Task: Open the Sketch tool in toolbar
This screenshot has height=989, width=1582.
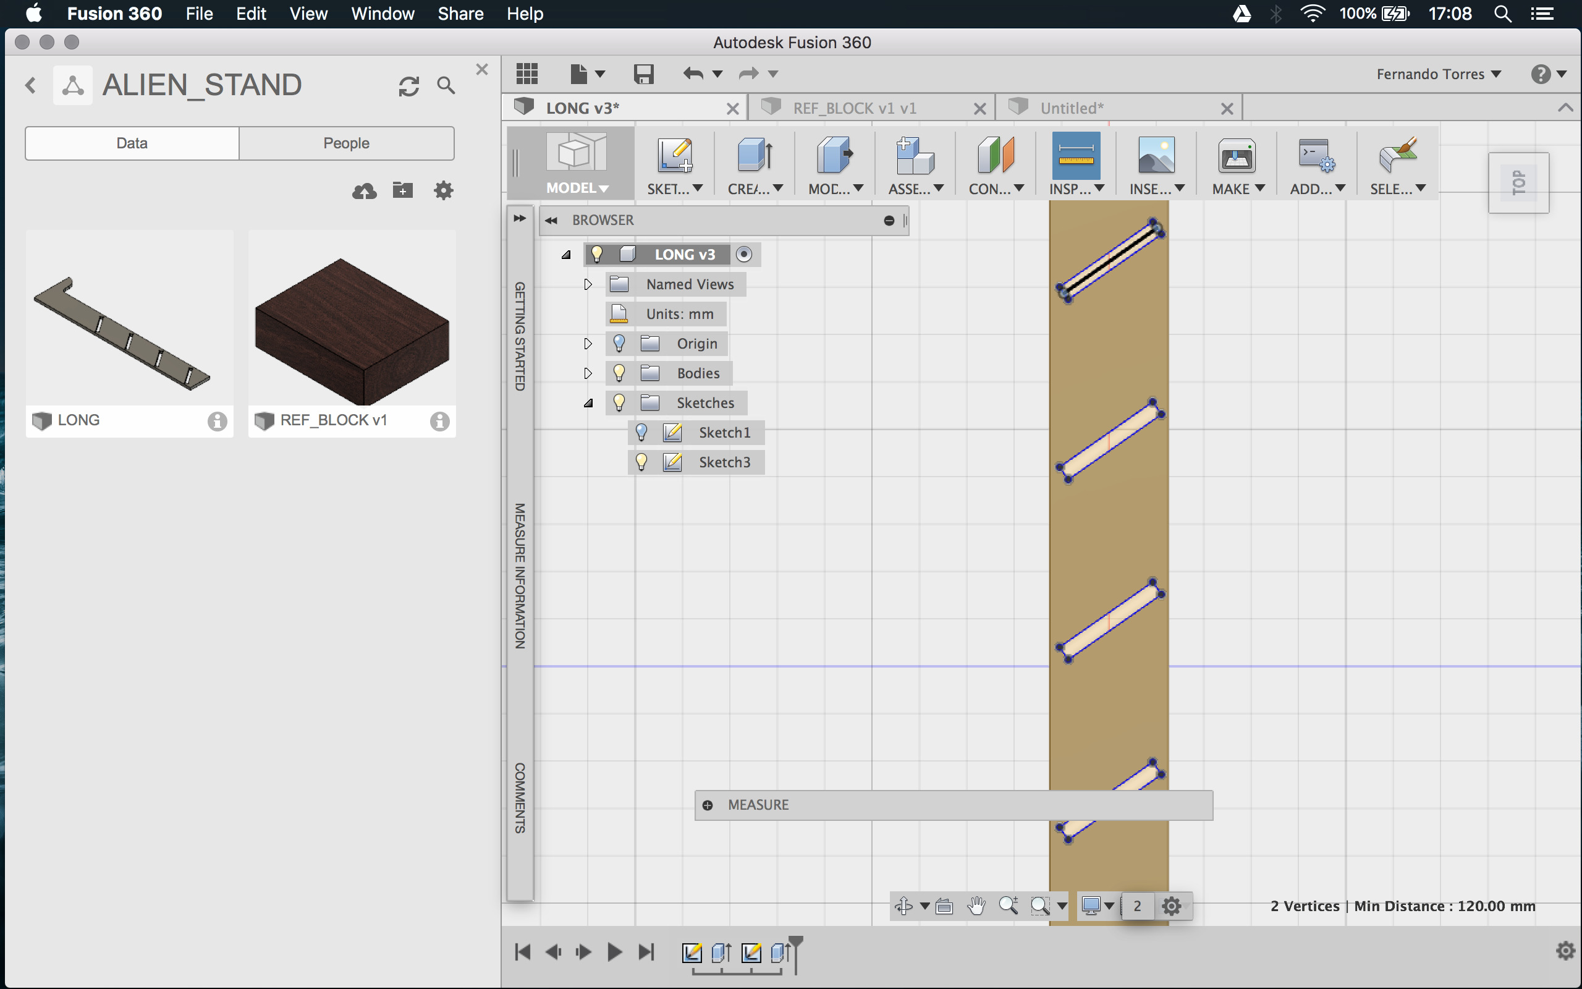Action: tap(675, 156)
